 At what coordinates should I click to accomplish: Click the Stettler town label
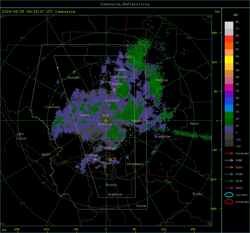click(x=162, y=80)
